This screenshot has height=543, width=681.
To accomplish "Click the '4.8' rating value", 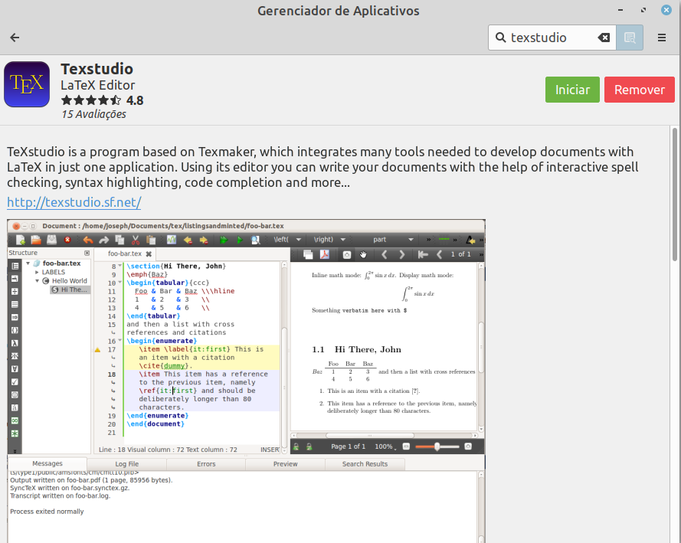I will coord(135,100).
